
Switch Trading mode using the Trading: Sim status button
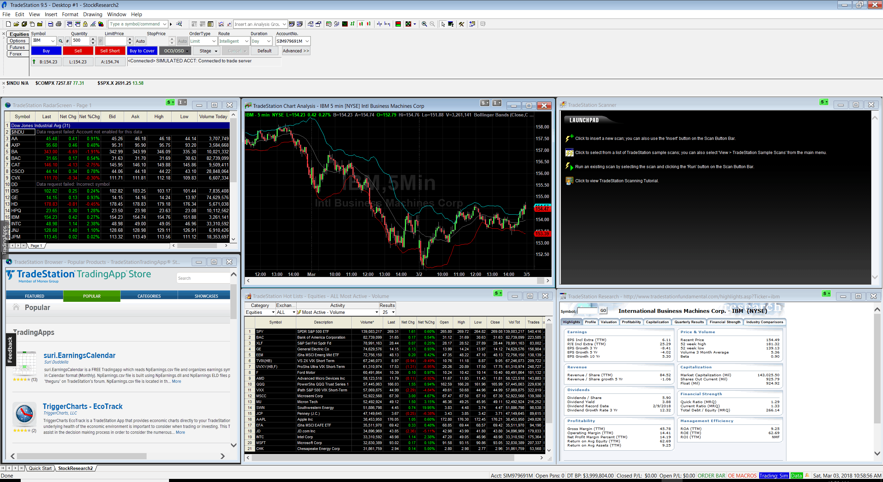tap(774, 475)
